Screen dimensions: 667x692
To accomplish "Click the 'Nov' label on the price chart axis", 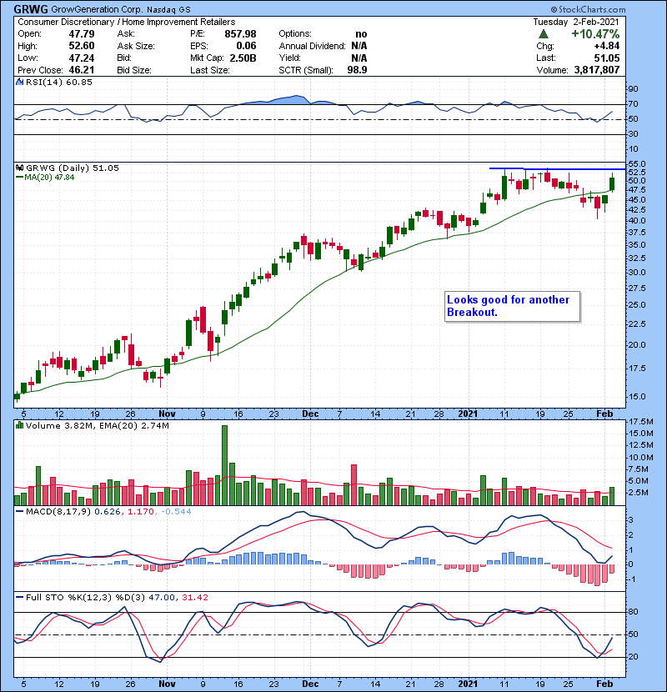I will [167, 414].
